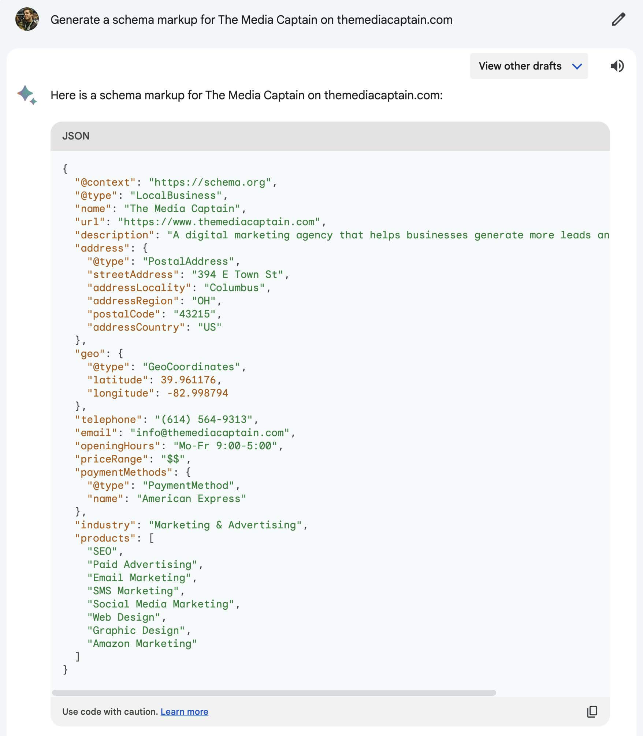Click the "Use code with caution." notice text
The height and width of the screenshot is (736, 643).
tap(110, 711)
